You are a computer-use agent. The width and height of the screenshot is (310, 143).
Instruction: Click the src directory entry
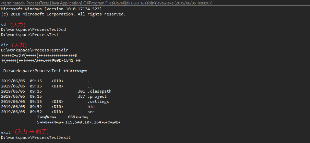pyautogui.click(x=91, y=112)
